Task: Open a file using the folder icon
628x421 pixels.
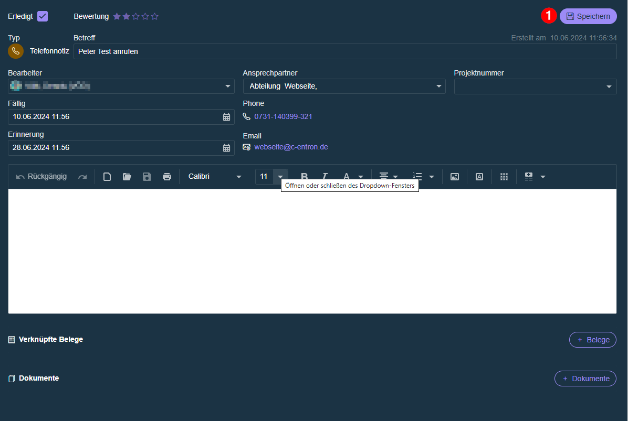Action: point(127,177)
